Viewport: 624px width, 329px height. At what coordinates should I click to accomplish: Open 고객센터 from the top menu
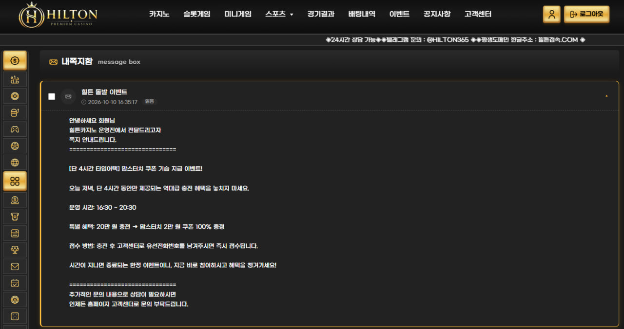click(x=478, y=14)
